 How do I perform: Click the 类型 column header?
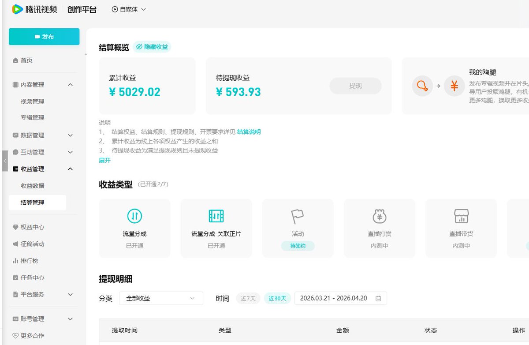225,330
